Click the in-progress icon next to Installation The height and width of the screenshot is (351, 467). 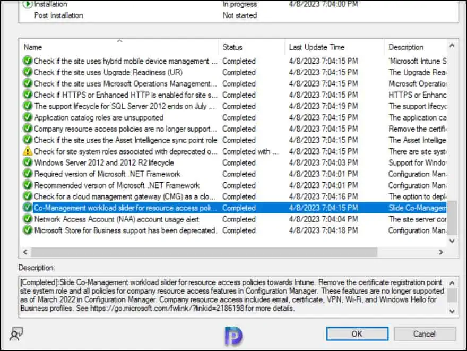(28, 4)
